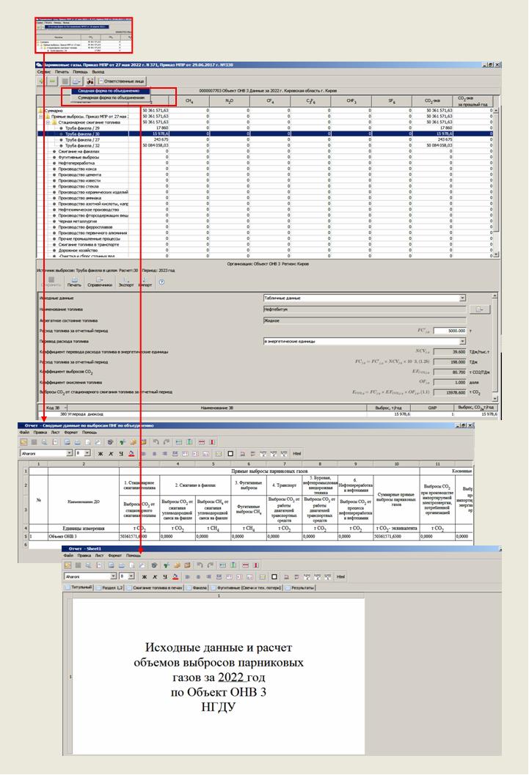
Task: Click the Печать icon in the source toolbar
Action: [74, 280]
